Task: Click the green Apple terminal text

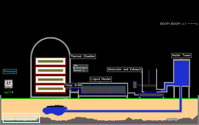Action: point(8,92)
